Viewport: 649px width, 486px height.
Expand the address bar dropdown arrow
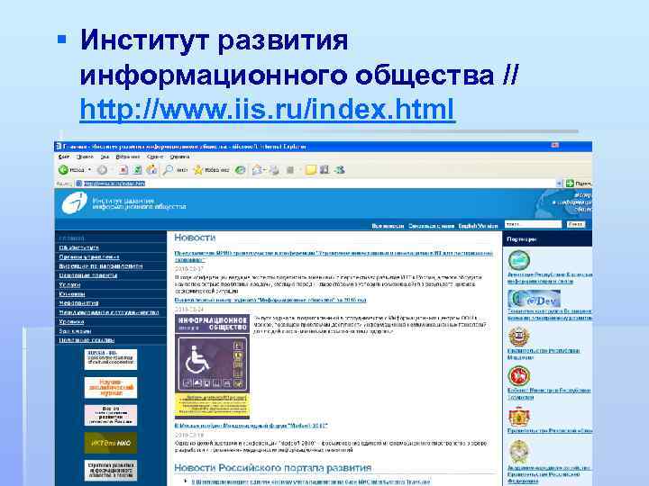click(x=560, y=183)
